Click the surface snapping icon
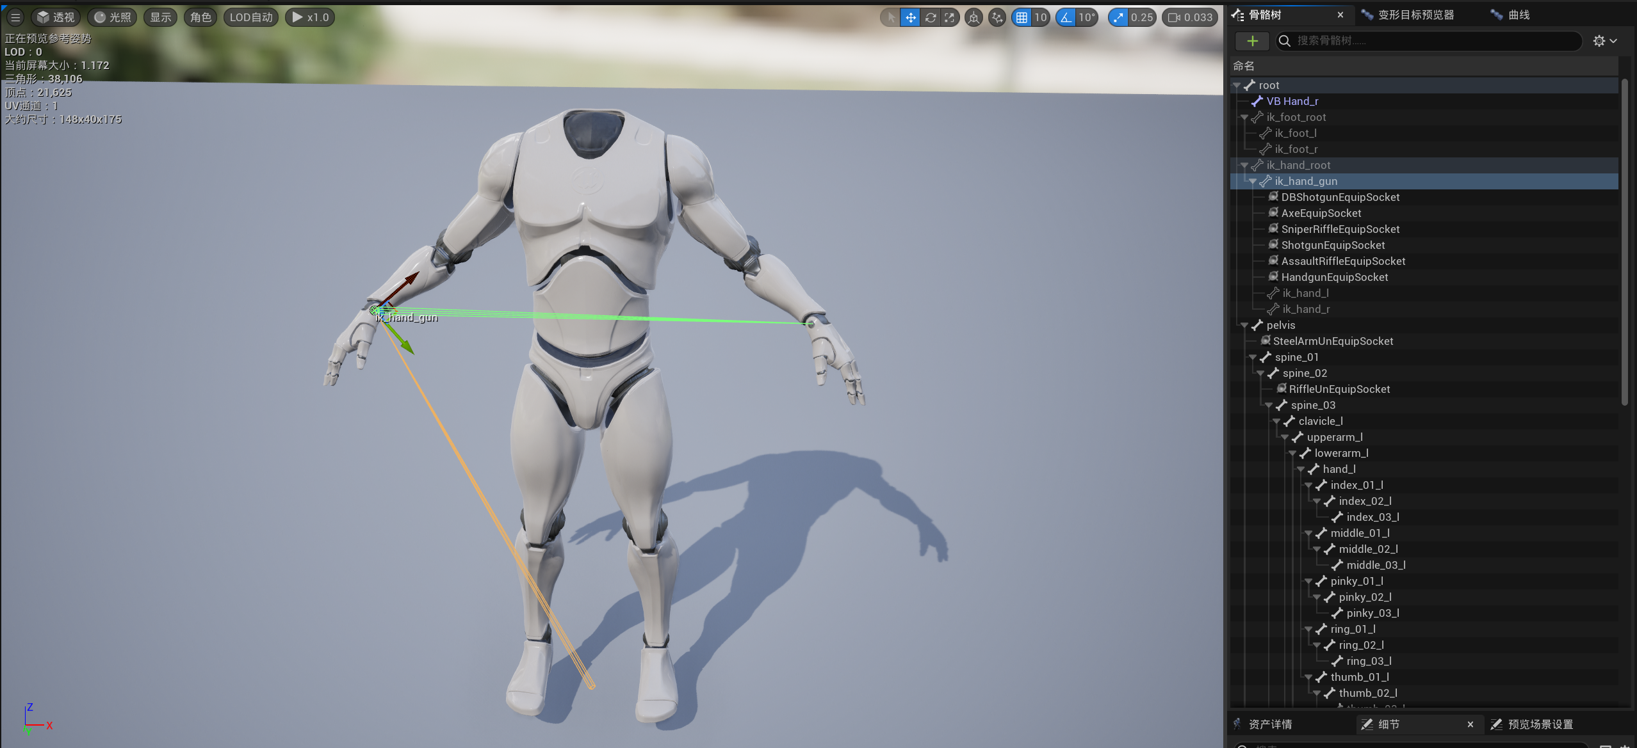This screenshot has height=748, width=1637. coord(997,17)
